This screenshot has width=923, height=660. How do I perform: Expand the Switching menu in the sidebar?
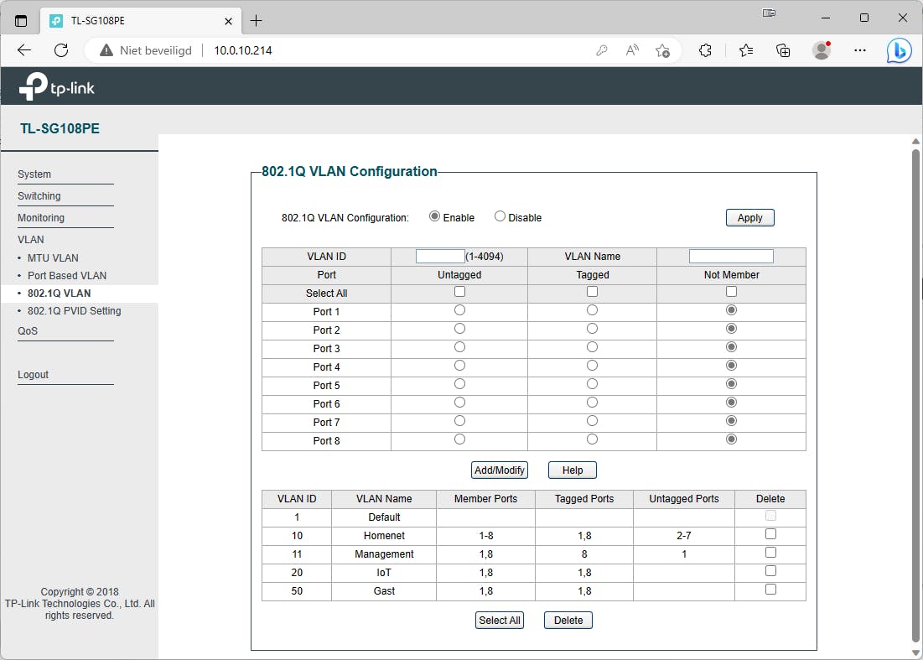[x=39, y=195]
